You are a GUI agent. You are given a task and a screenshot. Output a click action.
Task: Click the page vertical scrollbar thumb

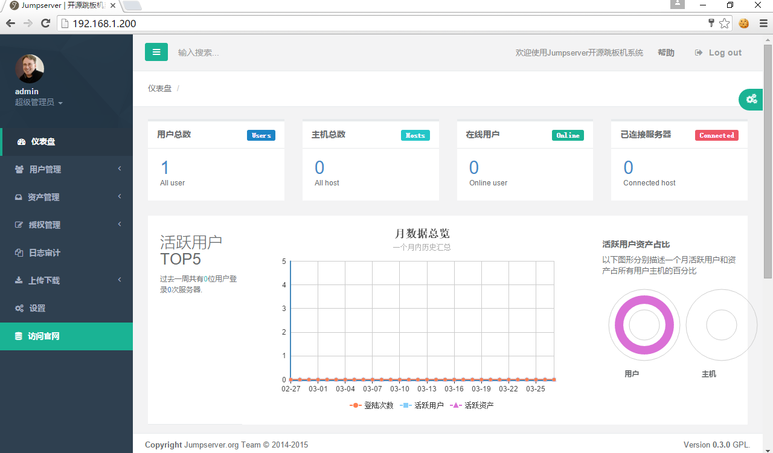click(768, 160)
